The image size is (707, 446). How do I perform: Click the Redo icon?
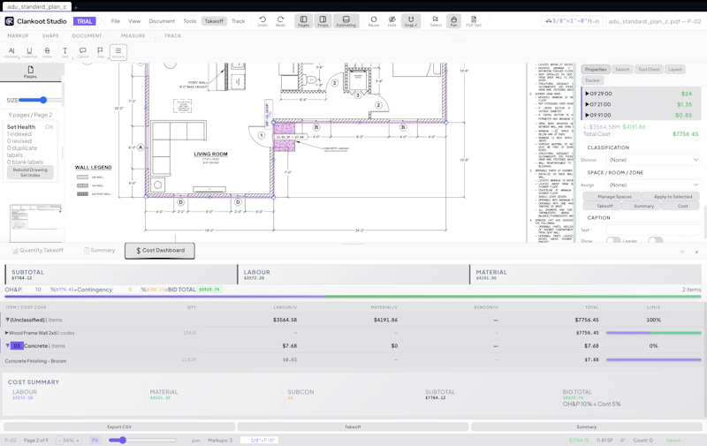coord(280,20)
